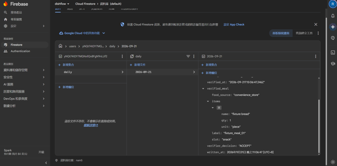
Task: Click daily in the path breadcrumb
Action: (x=112, y=46)
